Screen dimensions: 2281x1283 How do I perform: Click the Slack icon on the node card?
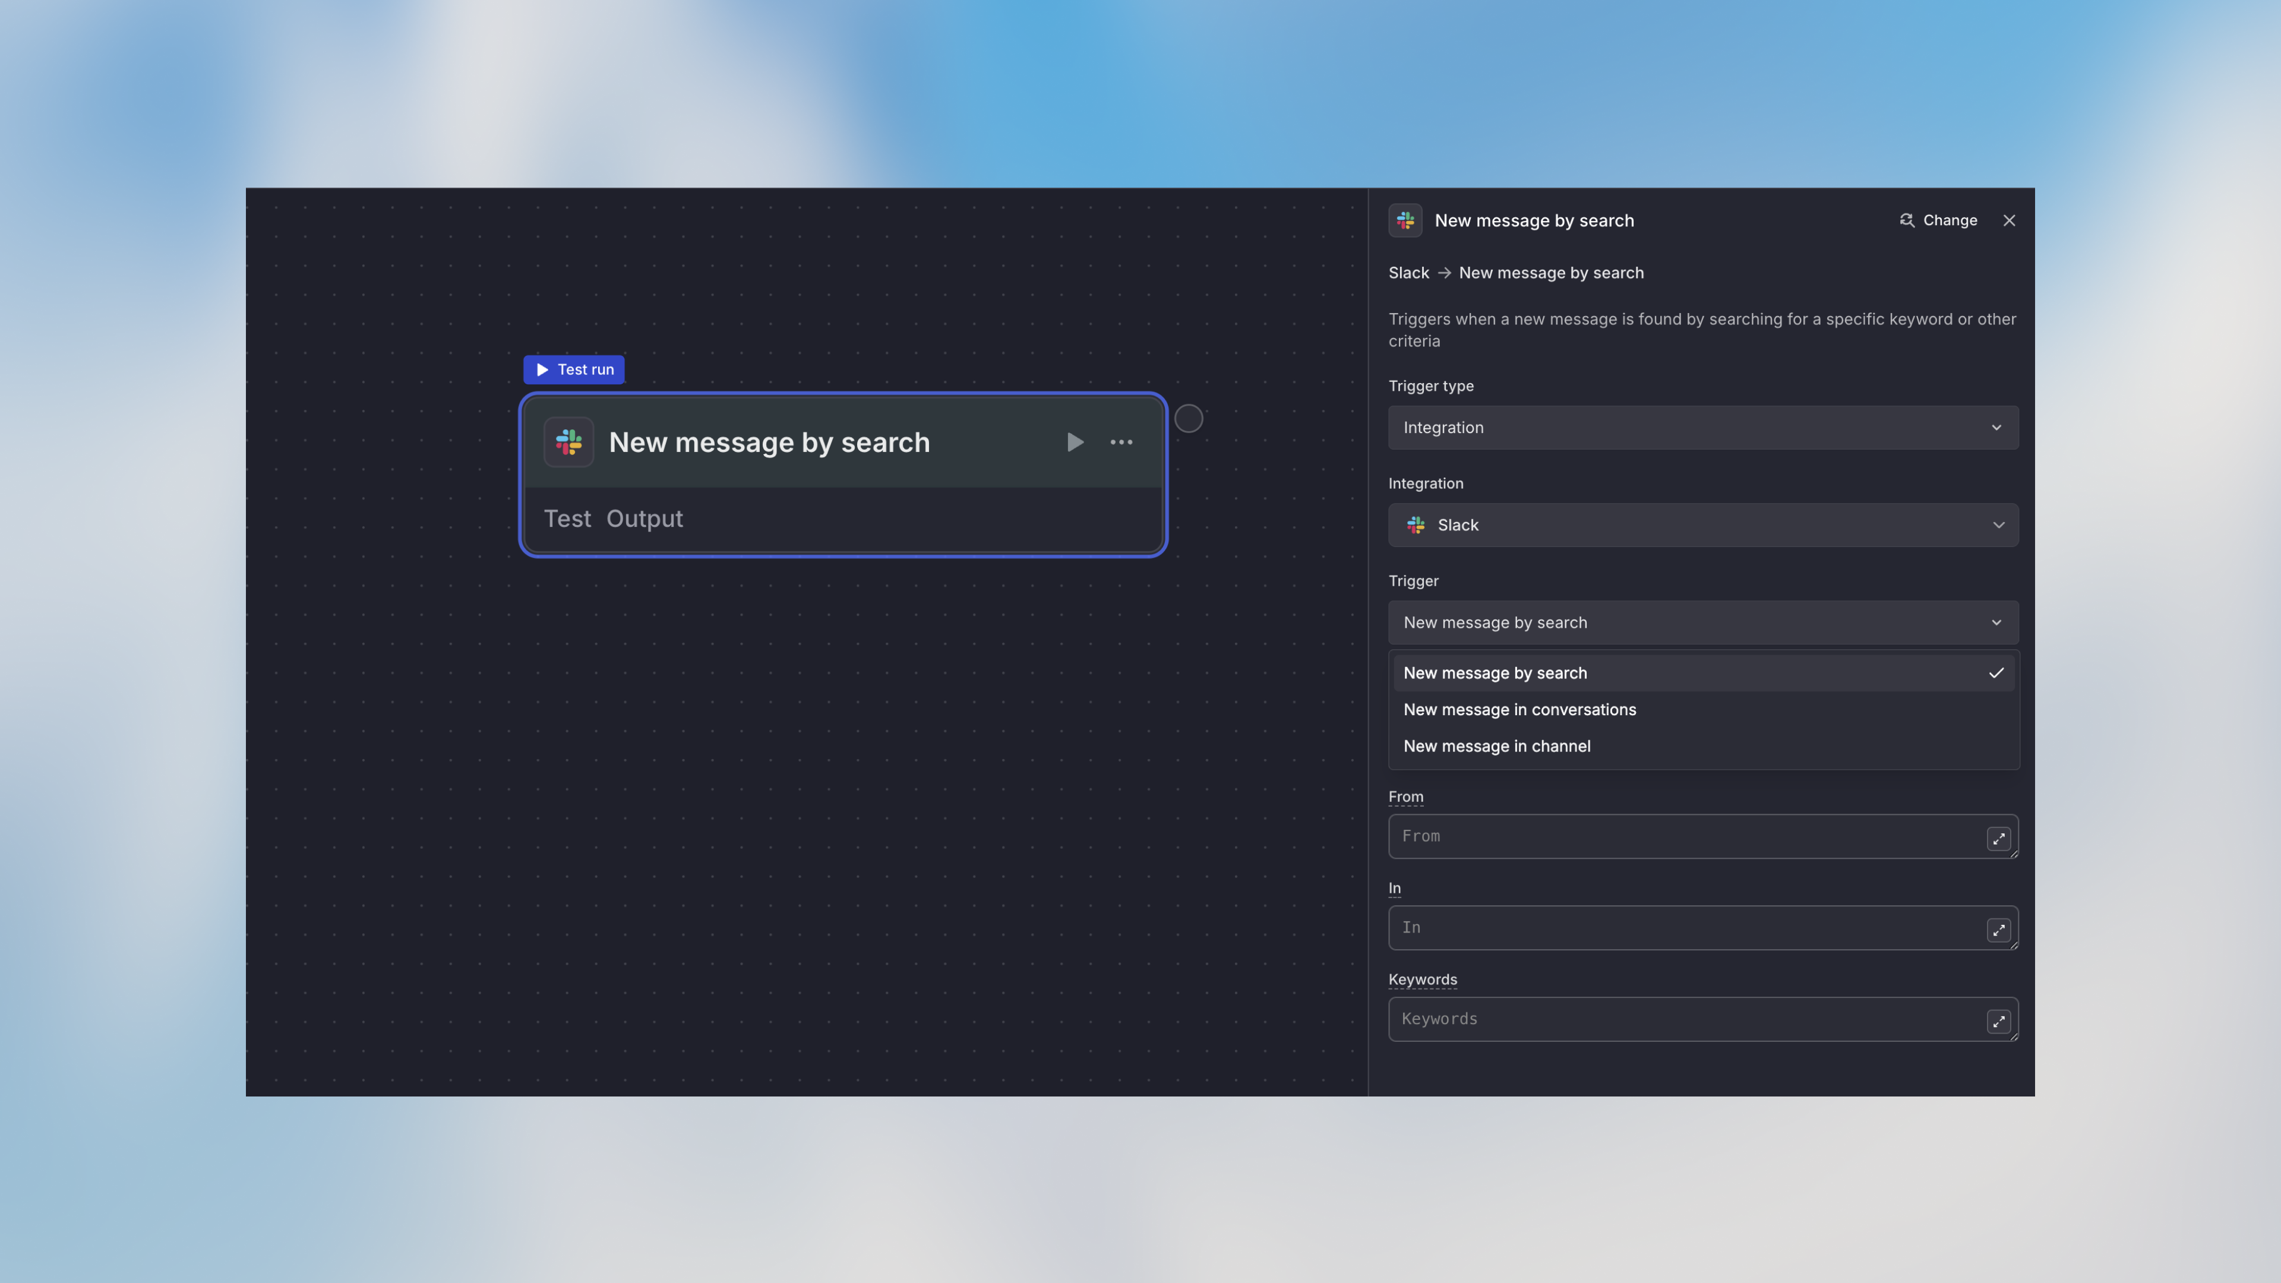(568, 442)
